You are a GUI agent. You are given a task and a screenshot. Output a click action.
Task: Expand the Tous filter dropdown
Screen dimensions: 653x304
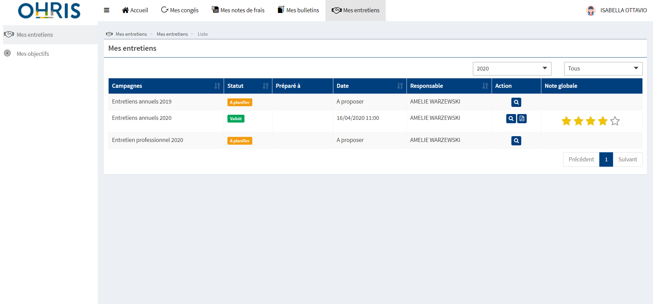click(603, 68)
